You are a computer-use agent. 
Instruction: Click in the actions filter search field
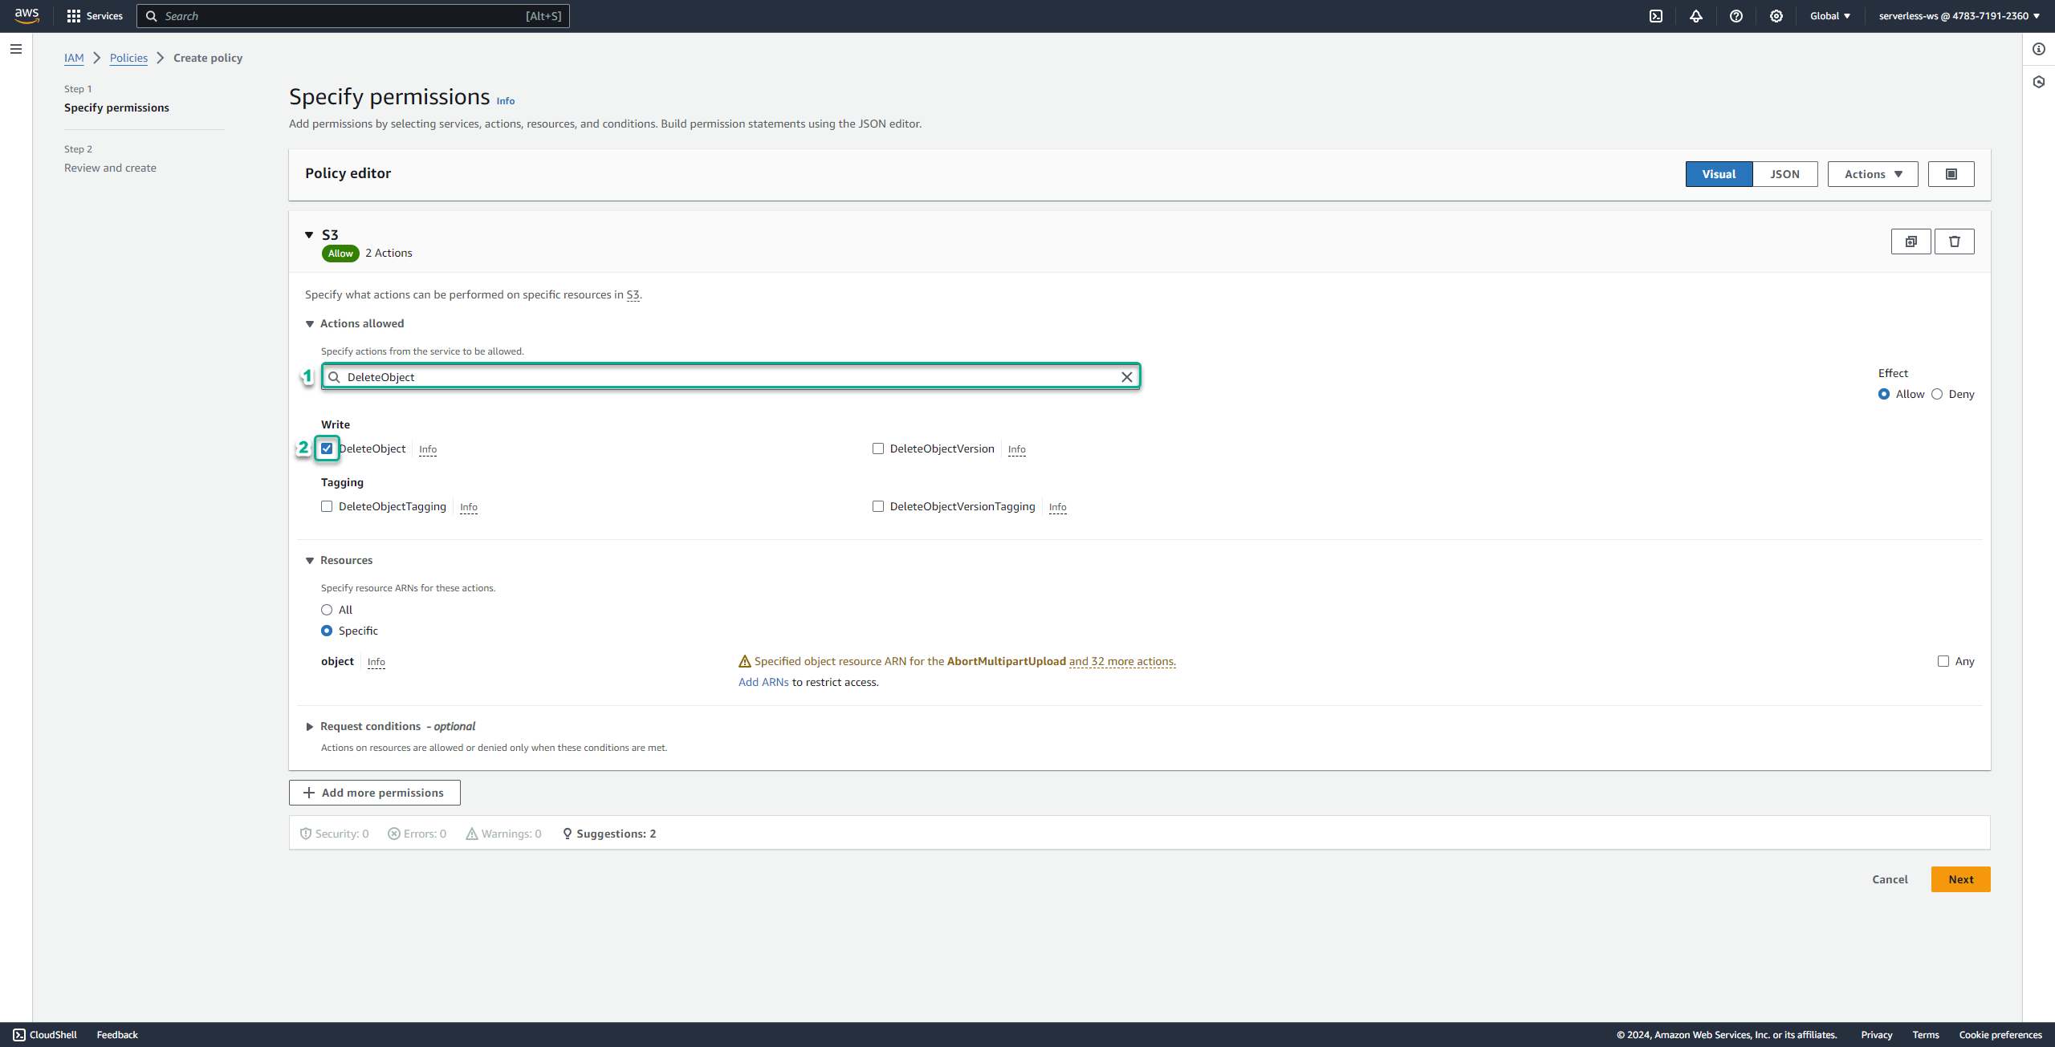tap(730, 377)
